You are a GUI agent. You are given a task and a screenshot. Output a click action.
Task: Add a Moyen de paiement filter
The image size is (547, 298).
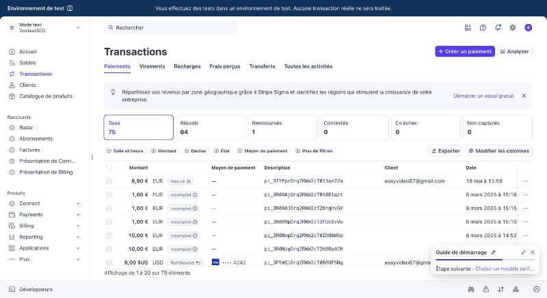[x=263, y=151]
